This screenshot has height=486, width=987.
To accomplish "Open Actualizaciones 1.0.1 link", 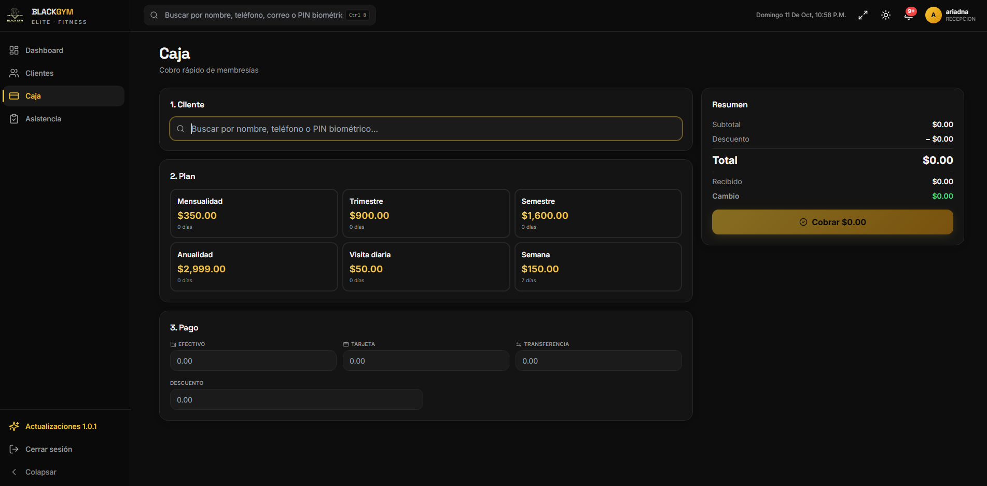I will click(x=63, y=426).
